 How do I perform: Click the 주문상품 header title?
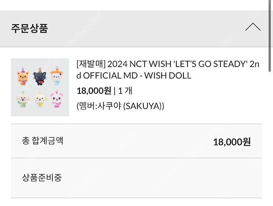tap(29, 29)
